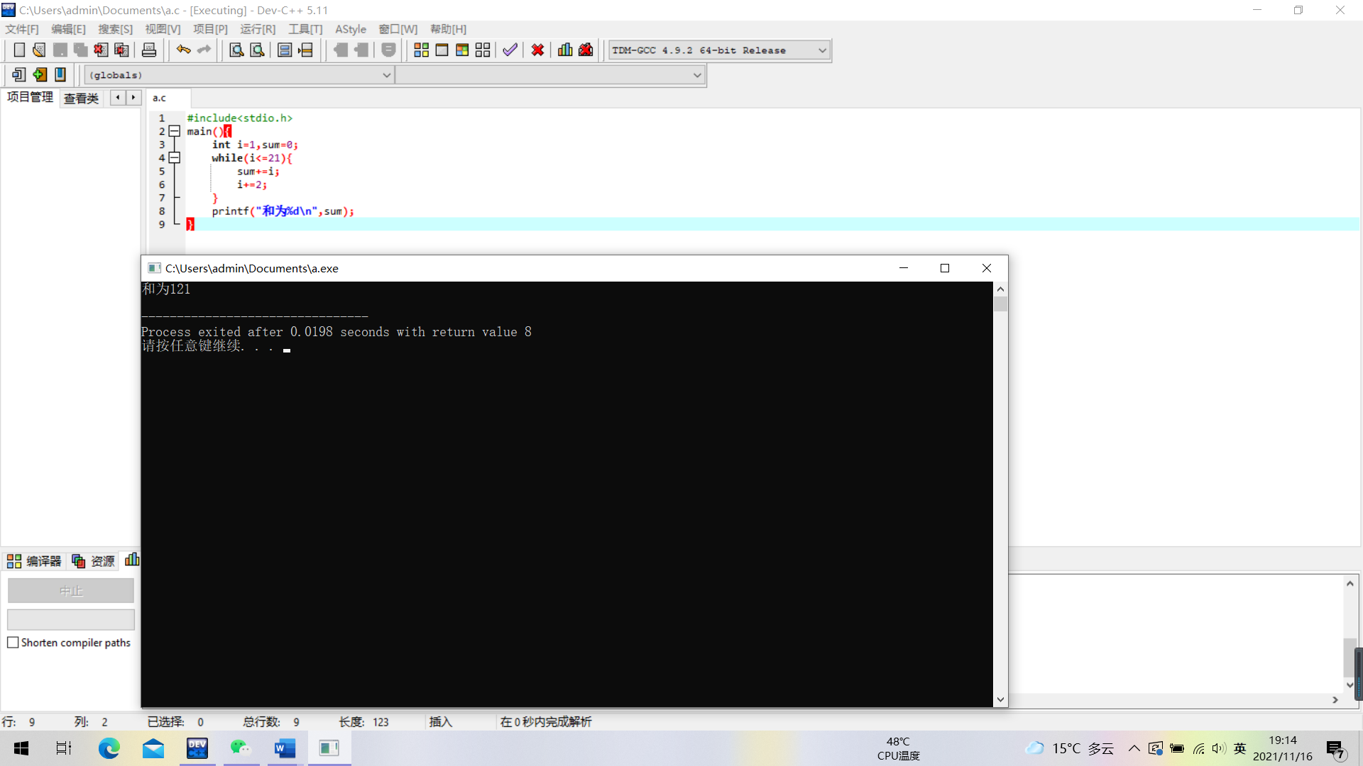Click the Profile analysis bar chart icon
1363x766 pixels.
click(x=565, y=50)
